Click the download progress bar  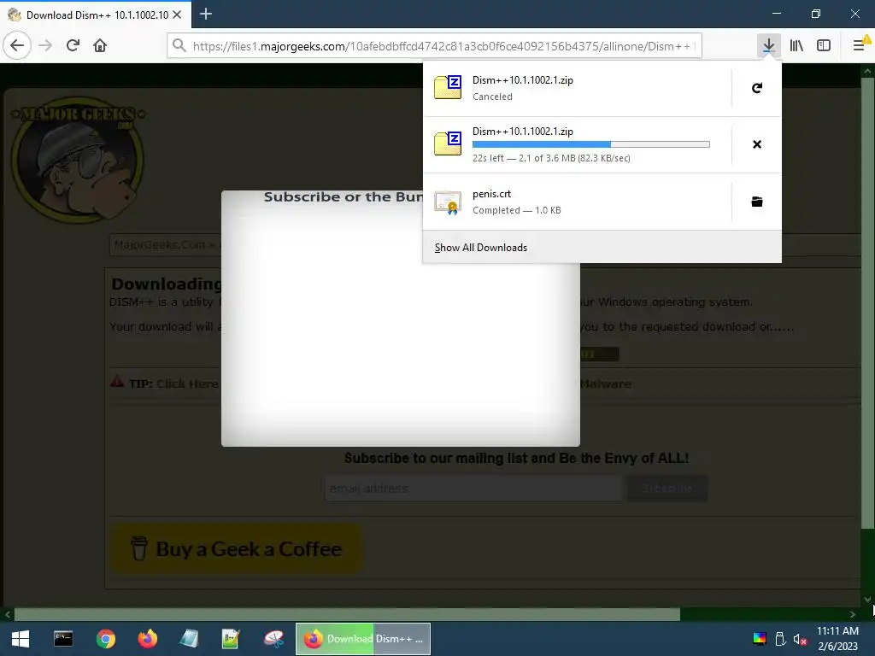pyautogui.click(x=591, y=144)
